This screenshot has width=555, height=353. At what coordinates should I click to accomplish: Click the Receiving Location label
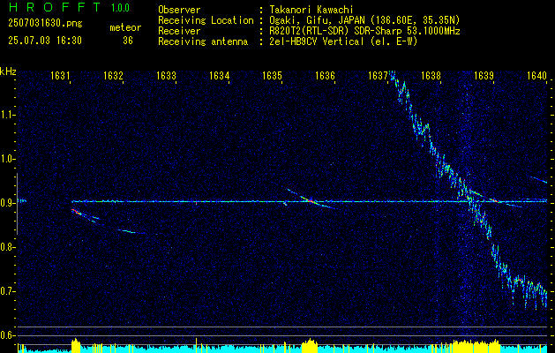click(206, 20)
